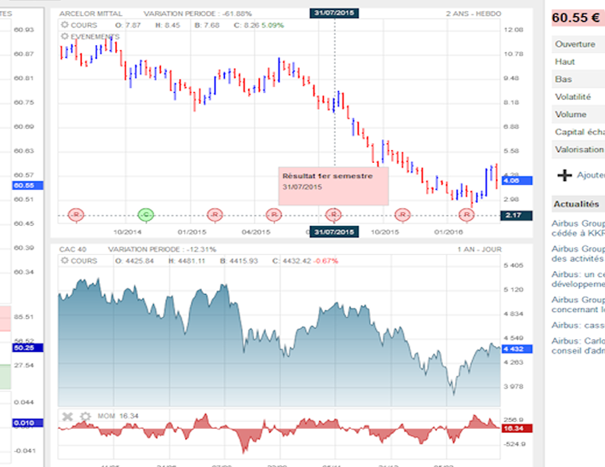This screenshot has height=467, width=605.
Task: Open the news link 'Airbus: cass'
Action: 578,326
